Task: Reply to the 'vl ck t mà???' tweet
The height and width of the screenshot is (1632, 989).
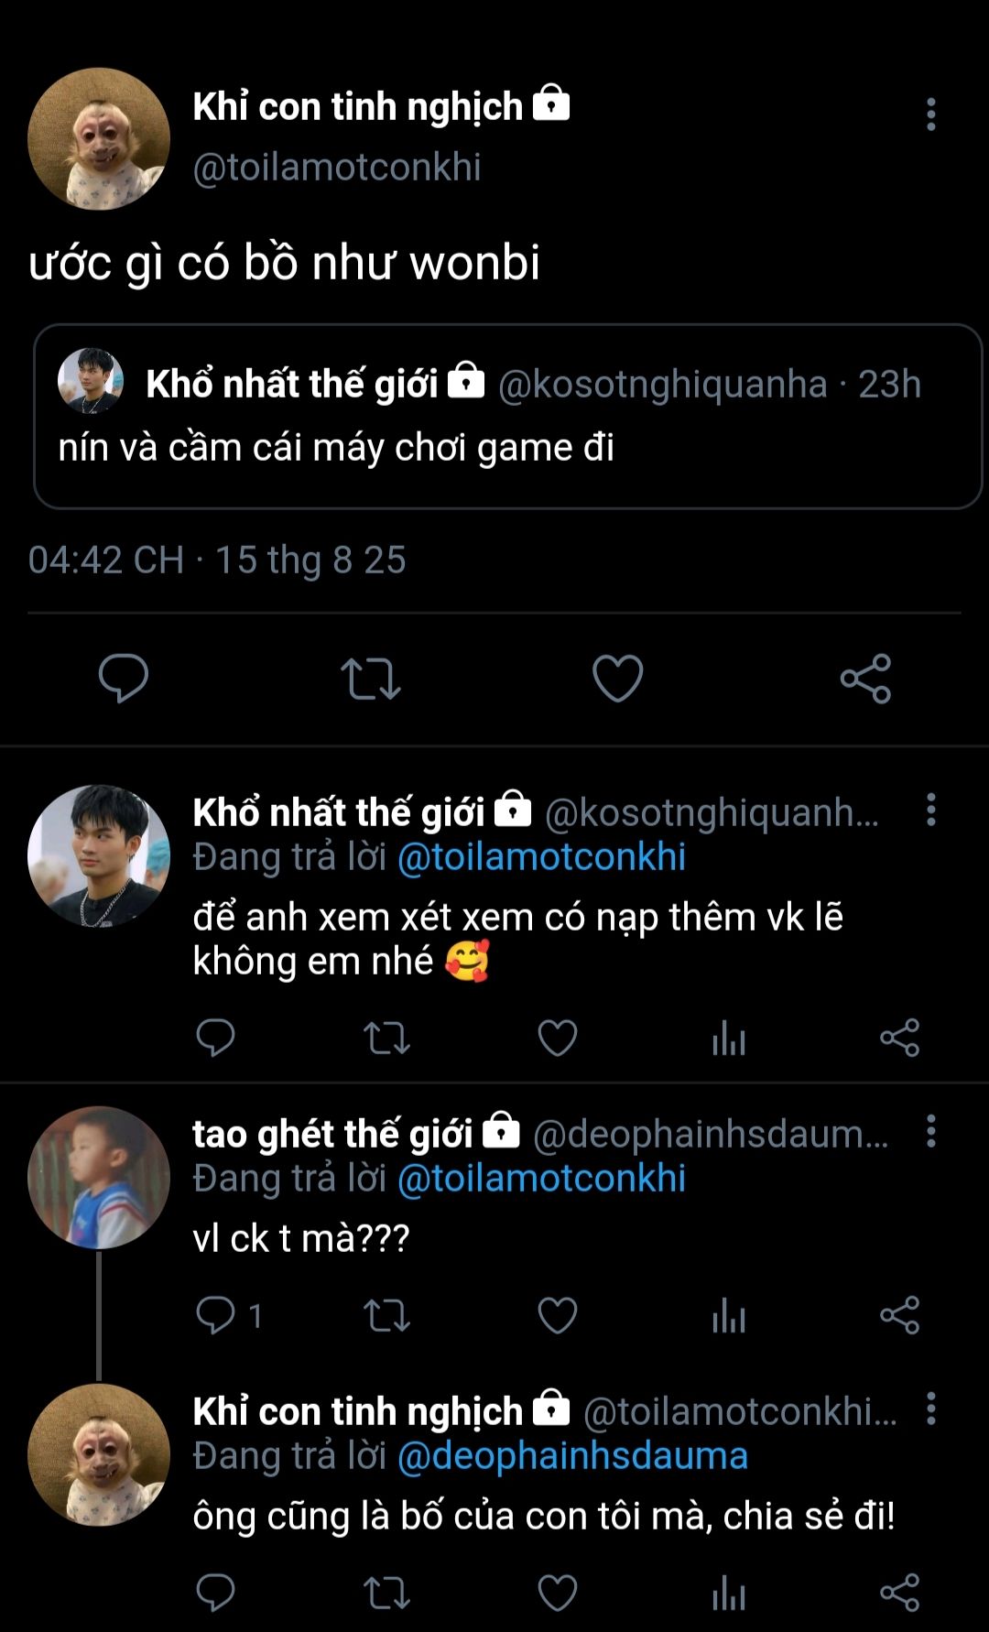Action: point(216,1316)
